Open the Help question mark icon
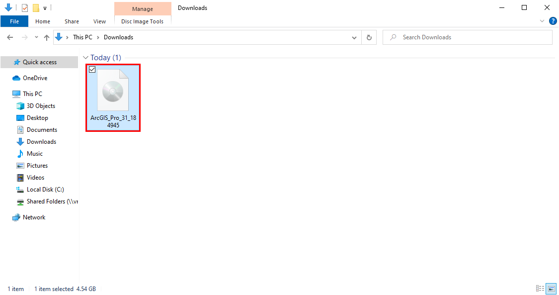Image resolution: width=559 pixels, height=295 pixels. 553,21
